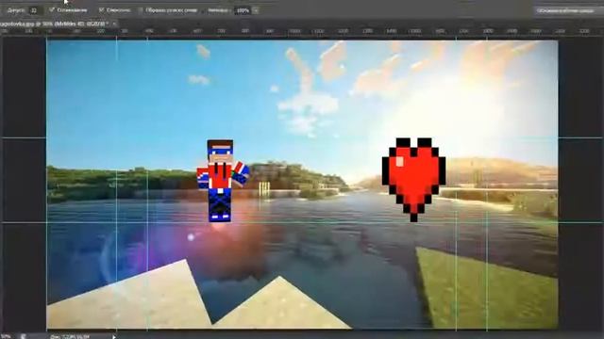
Task: Toggle the Смежные пикс (contiguous) checkbox
Action: [x=101, y=10]
